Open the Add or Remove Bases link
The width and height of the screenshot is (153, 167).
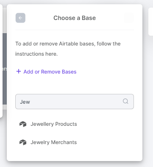pos(47,72)
